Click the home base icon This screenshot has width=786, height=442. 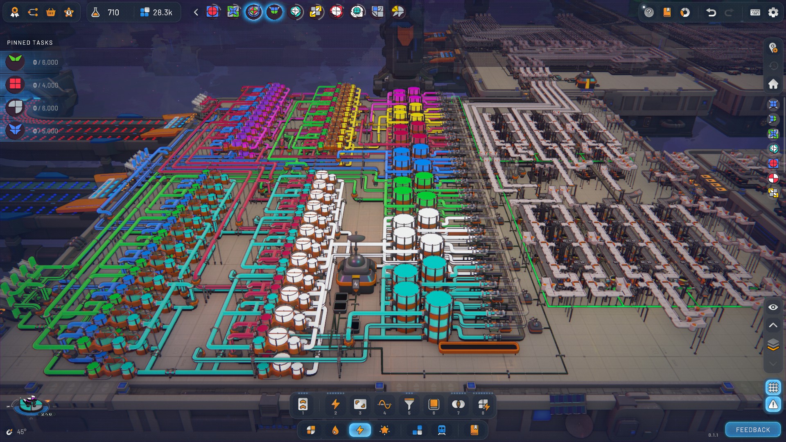coord(773,84)
